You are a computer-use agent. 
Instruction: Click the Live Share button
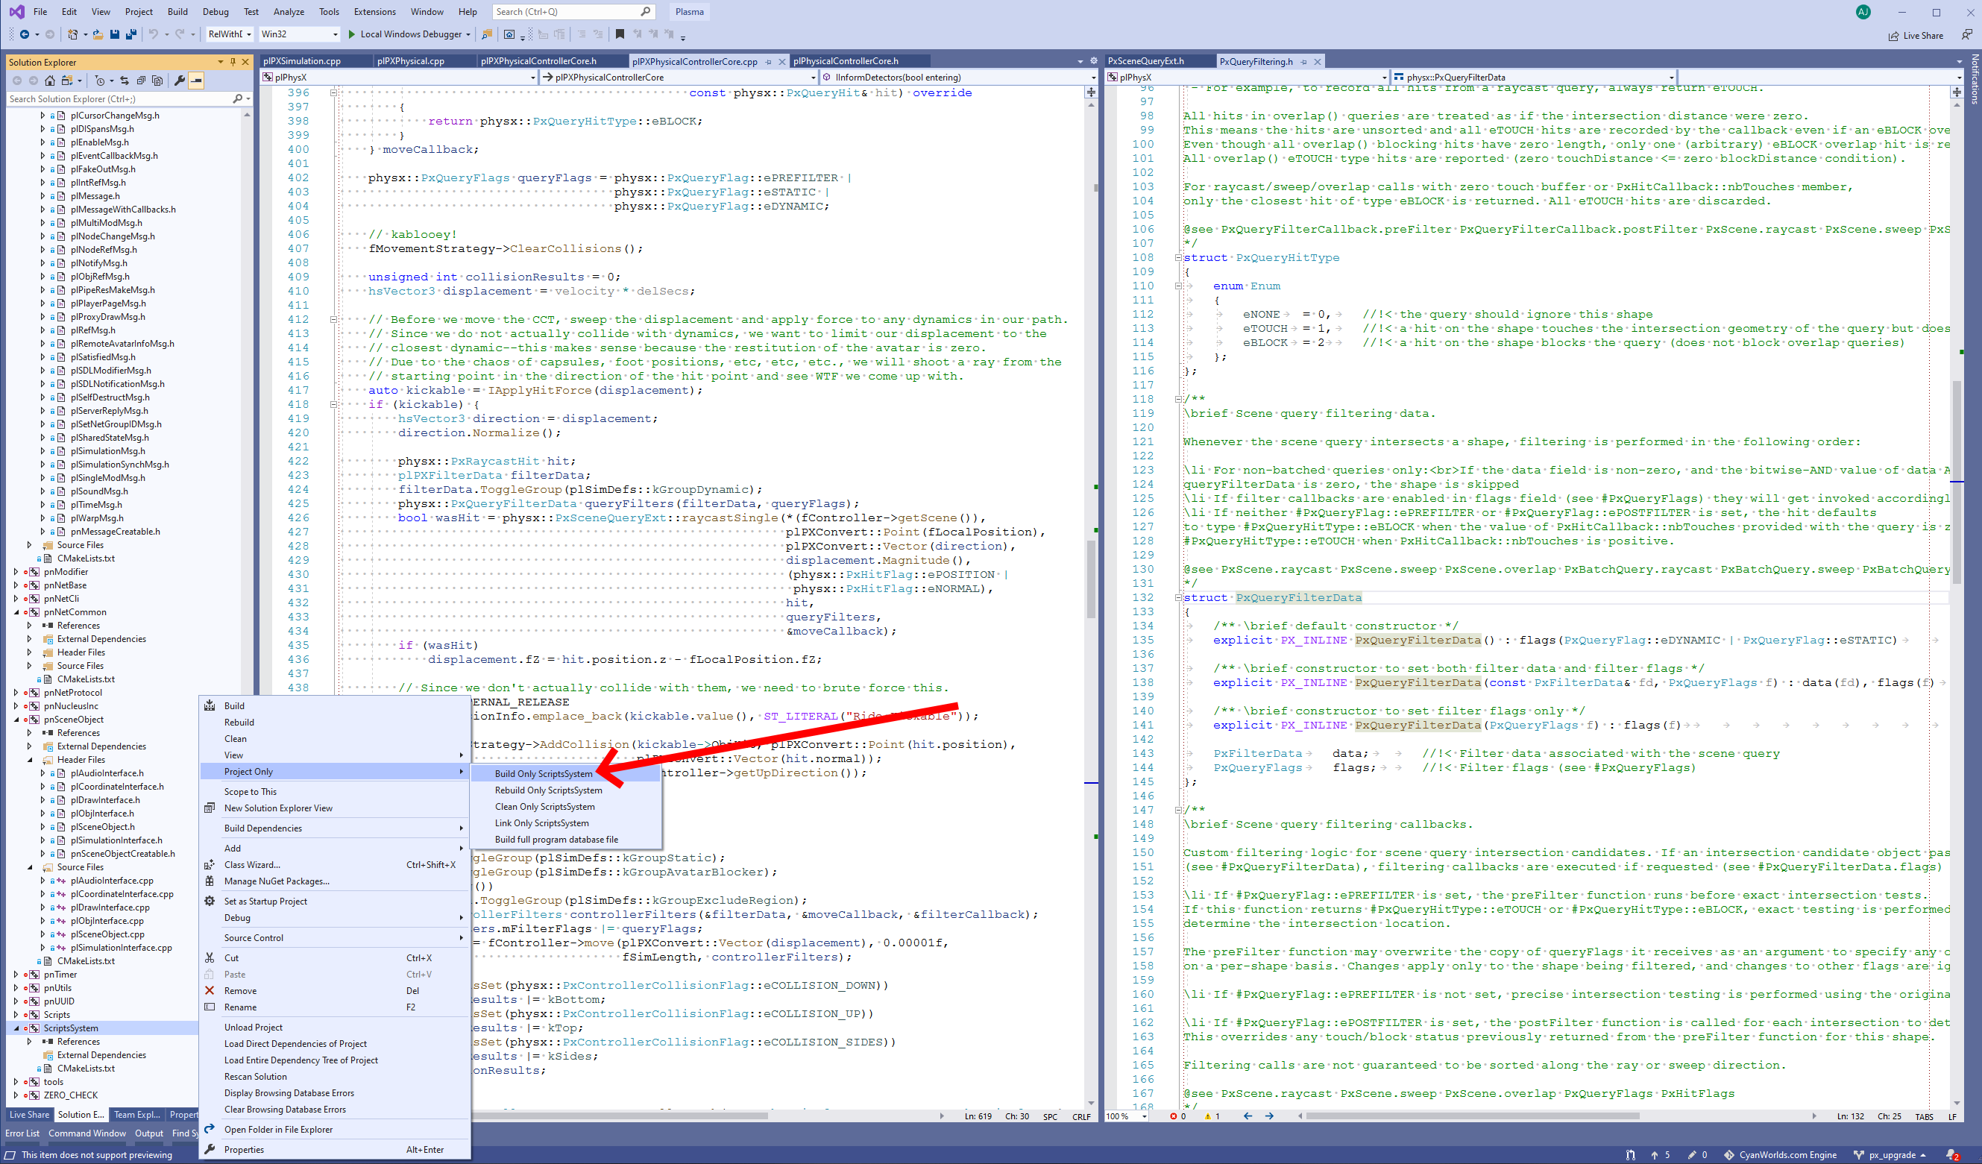pyautogui.click(x=1915, y=35)
